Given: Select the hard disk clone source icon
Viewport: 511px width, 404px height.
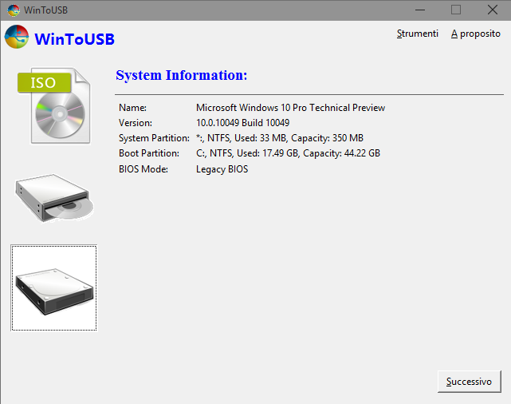Looking at the screenshot, I should (x=54, y=287).
